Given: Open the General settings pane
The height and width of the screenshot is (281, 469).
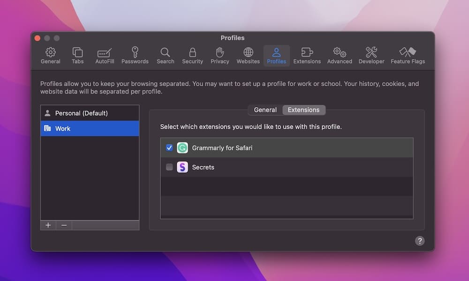Looking at the screenshot, I should 50,55.
